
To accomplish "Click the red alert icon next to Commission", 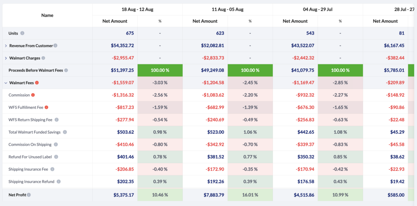I will coord(33,95).
